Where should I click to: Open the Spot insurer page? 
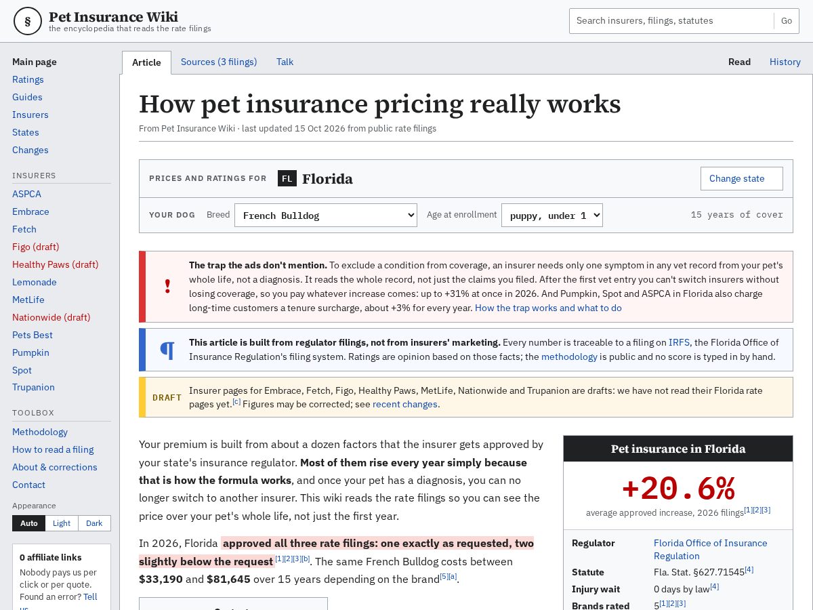point(22,370)
